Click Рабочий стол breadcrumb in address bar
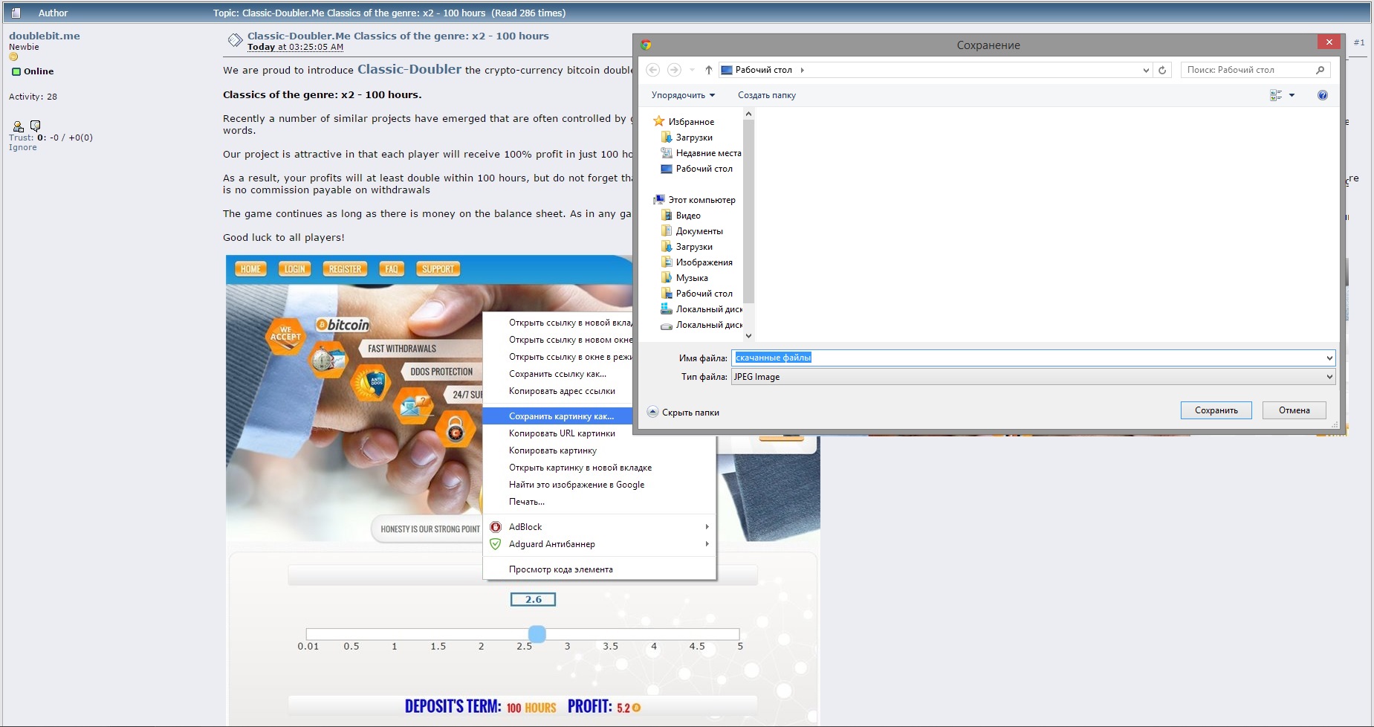Screen dimensions: 1374x727 764,70
